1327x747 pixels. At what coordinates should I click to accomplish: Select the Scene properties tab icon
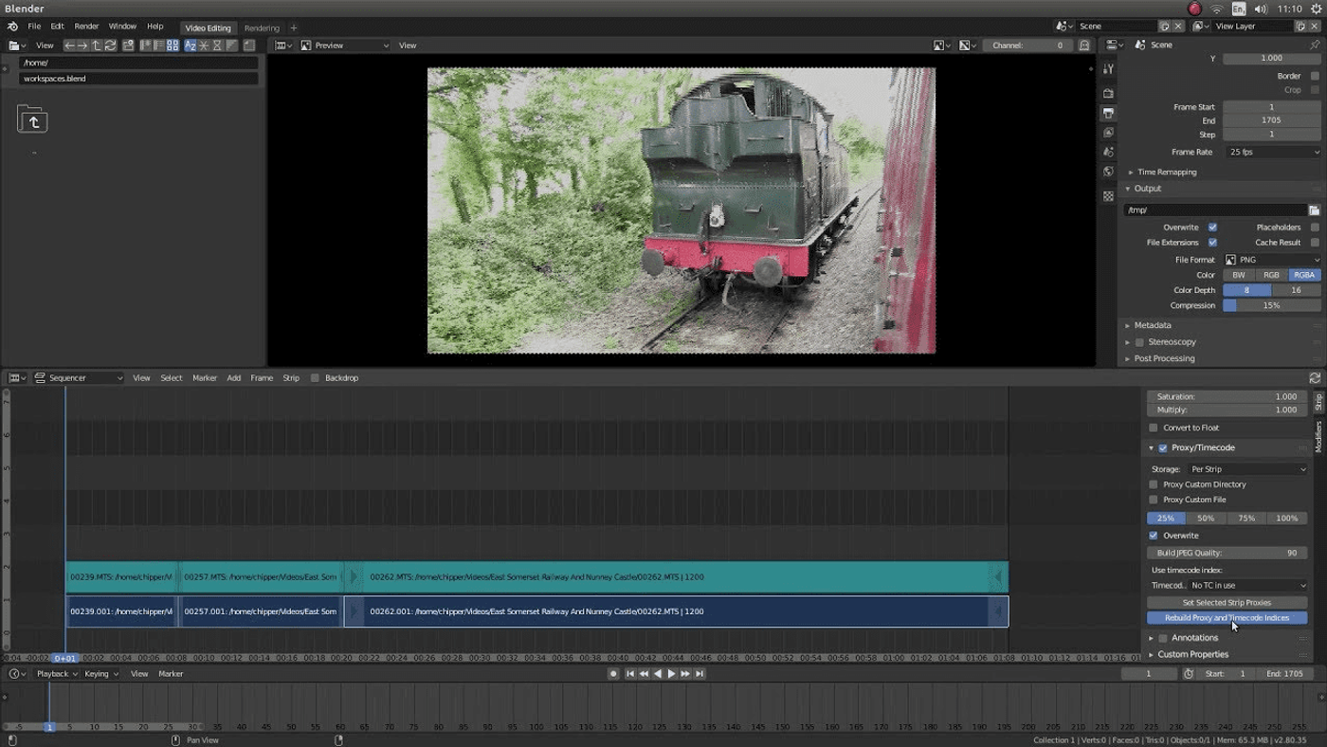point(1107,153)
